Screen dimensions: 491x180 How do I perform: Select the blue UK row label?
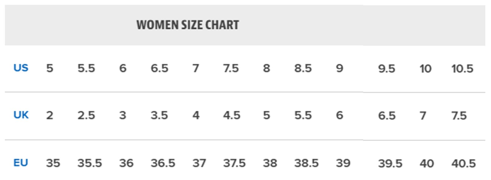tap(21, 115)
